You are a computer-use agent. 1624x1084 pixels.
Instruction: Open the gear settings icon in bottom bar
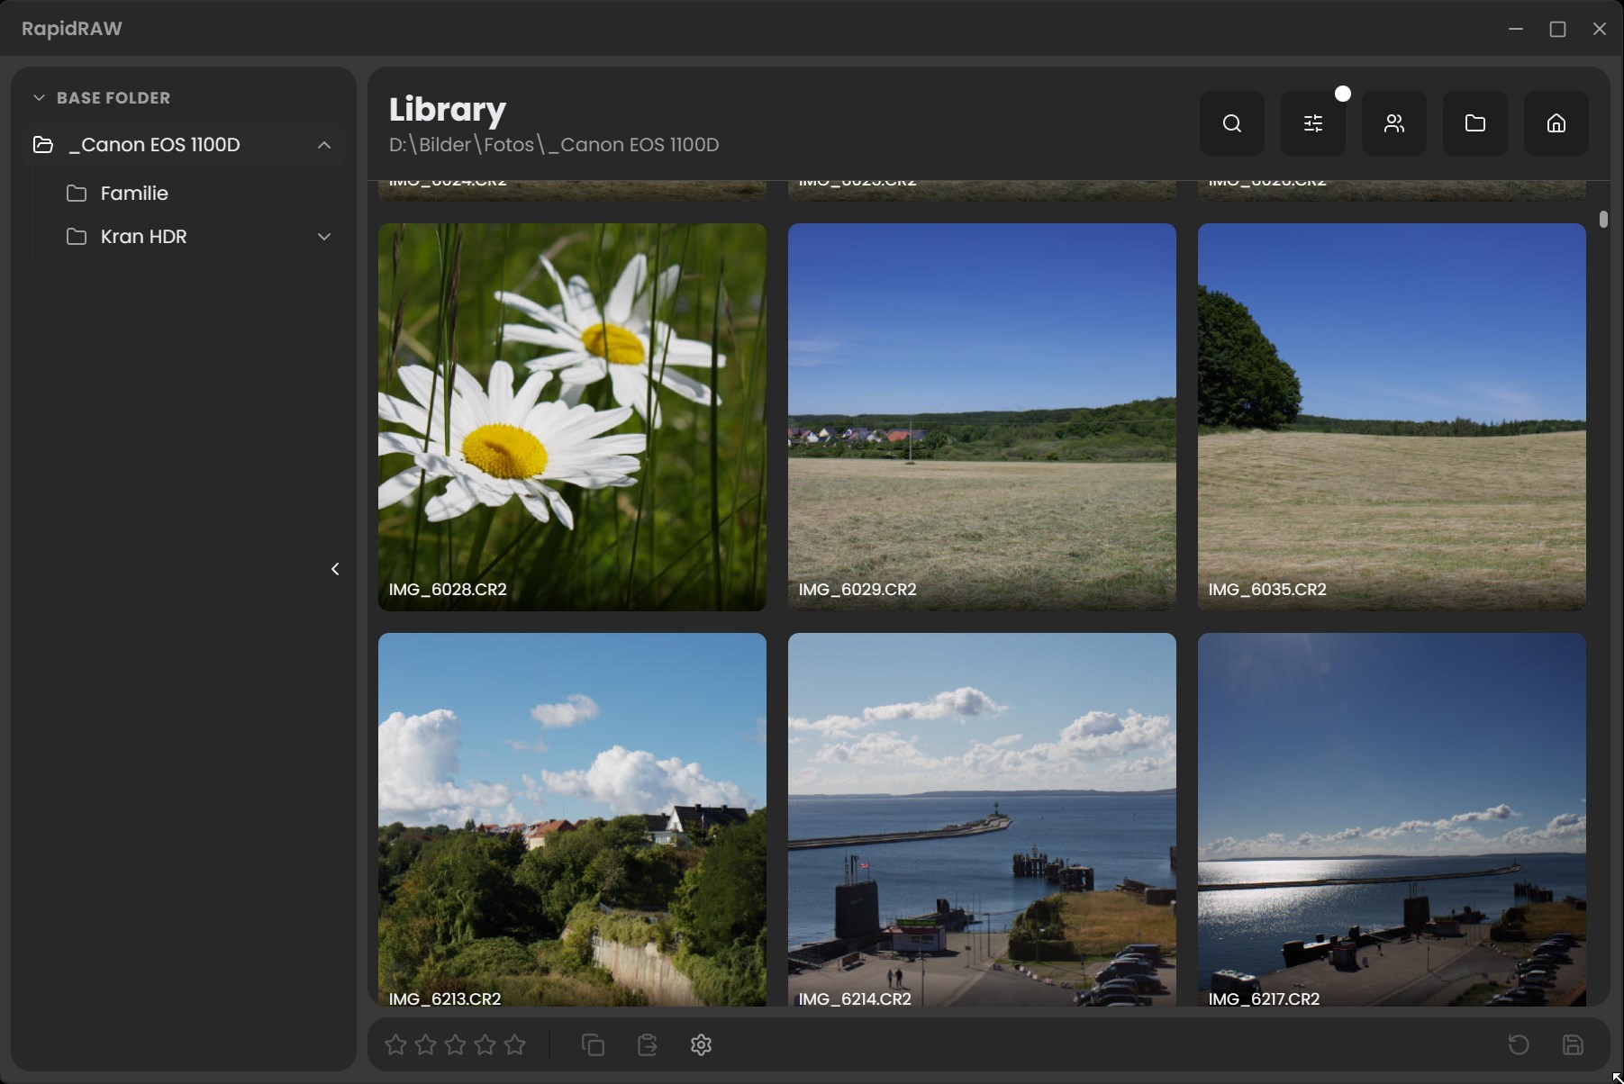click(x=701, y=1044)
